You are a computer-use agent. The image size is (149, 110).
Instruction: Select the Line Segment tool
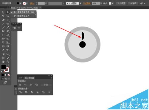tap(3, 23)
